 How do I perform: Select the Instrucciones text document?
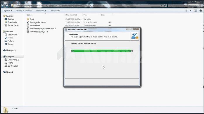(35, 26)
